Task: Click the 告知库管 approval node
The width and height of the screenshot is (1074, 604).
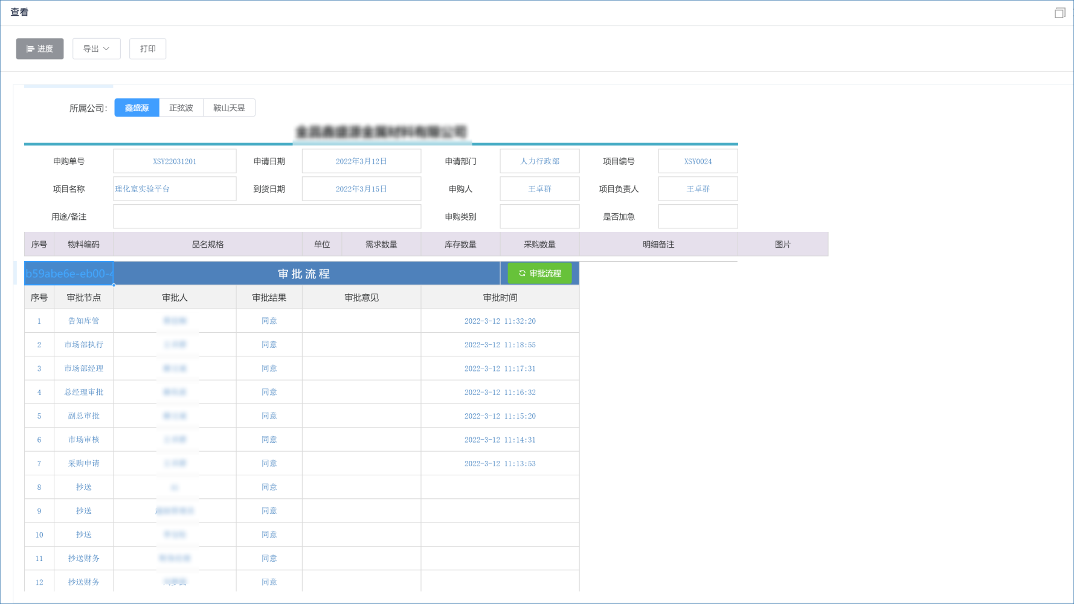Action: pos(84,321)
